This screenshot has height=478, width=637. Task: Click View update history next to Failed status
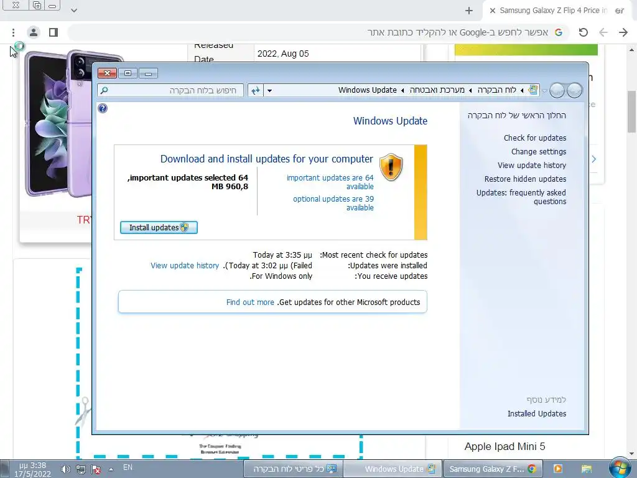click(185, 265)
